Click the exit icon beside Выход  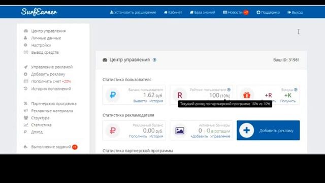tap(289, 12)
